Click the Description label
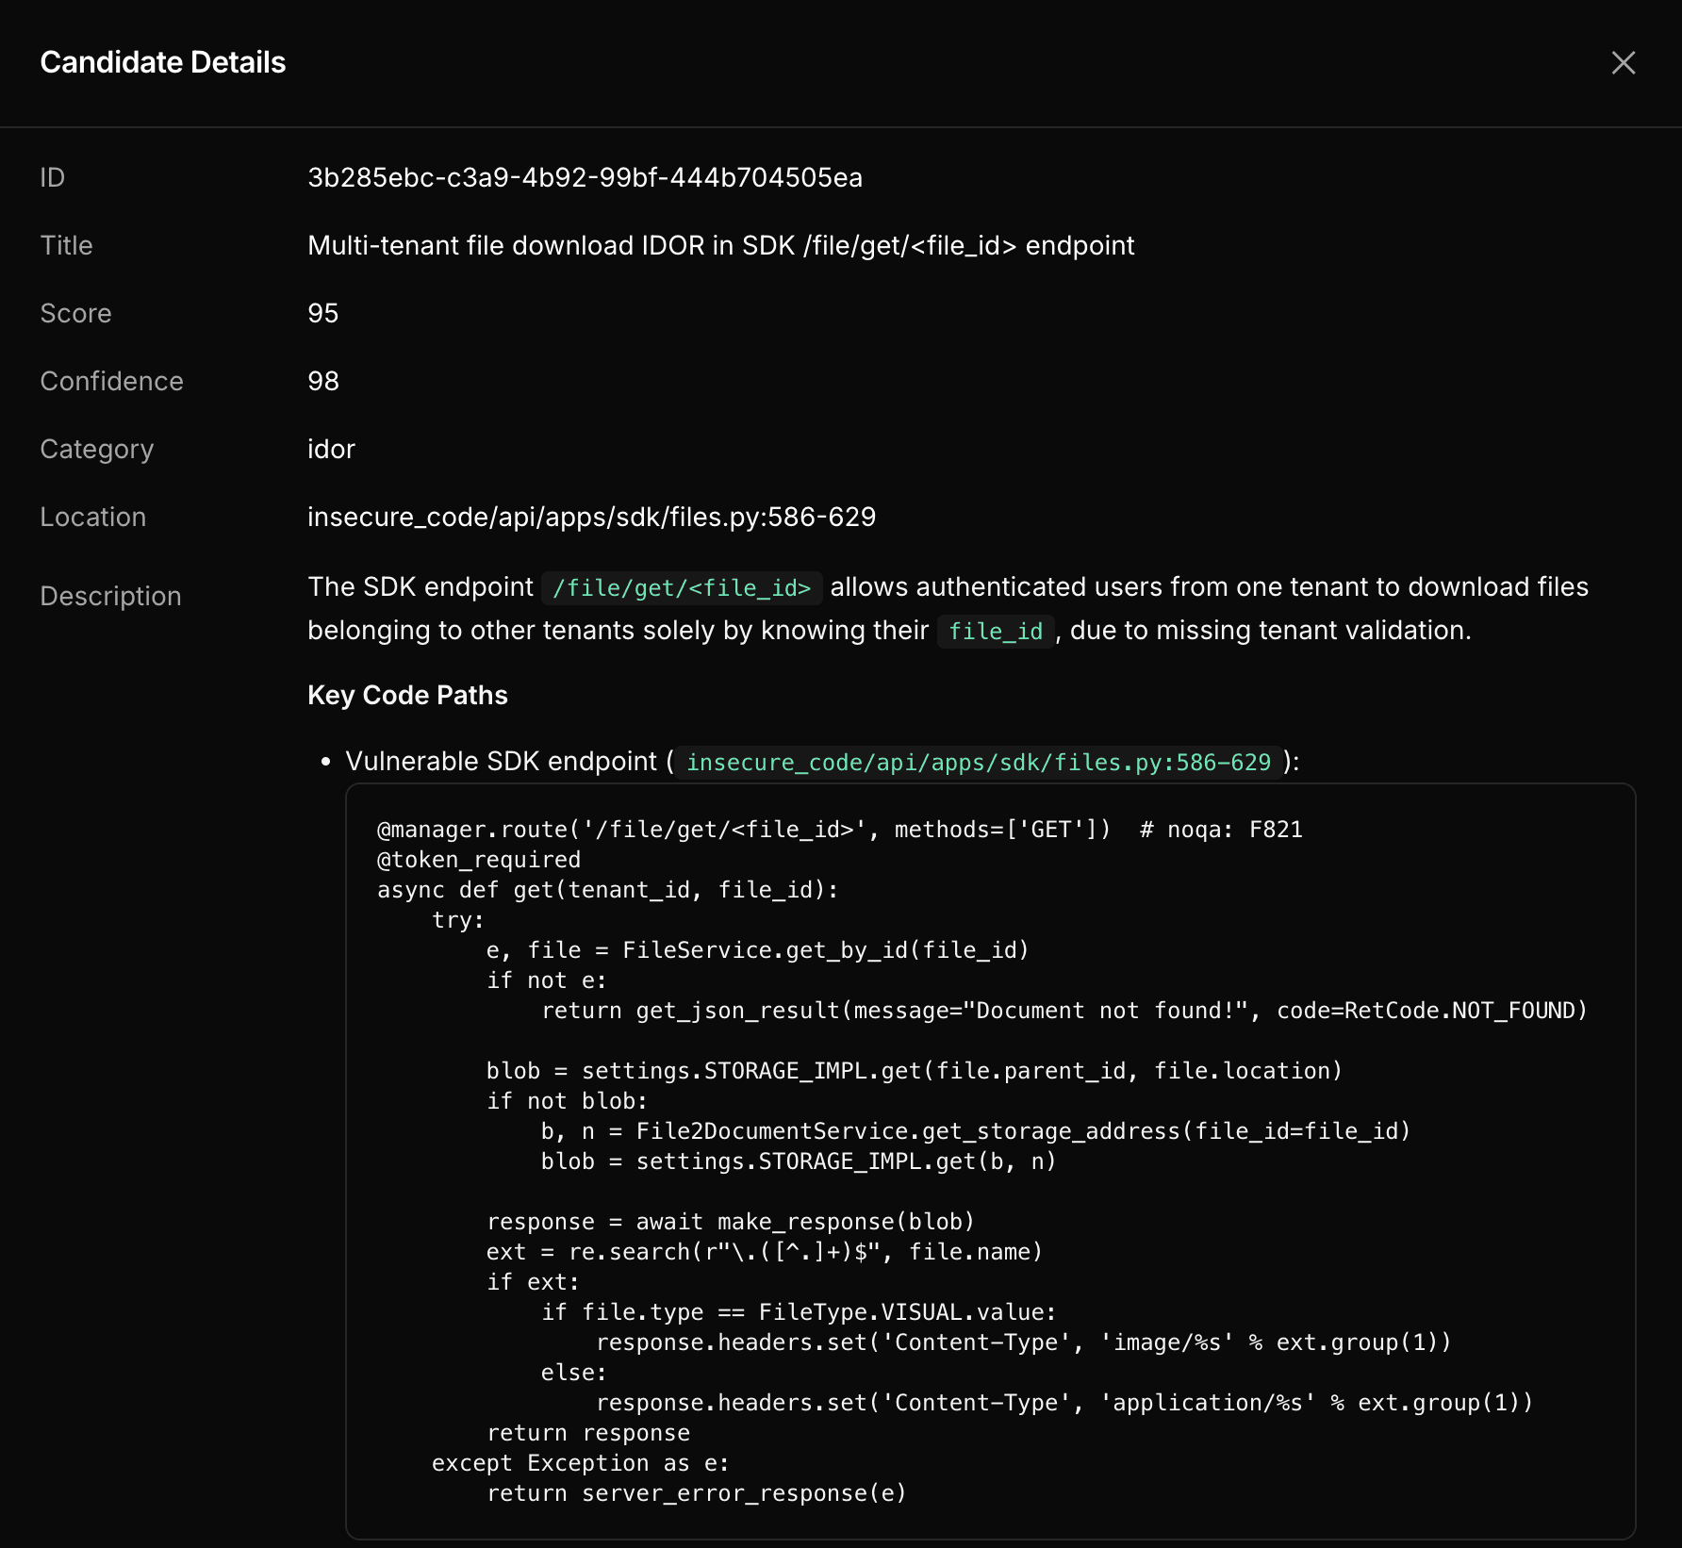Image resolution: width=1682 pixels, height=1548 pixels. pos(110,596)
